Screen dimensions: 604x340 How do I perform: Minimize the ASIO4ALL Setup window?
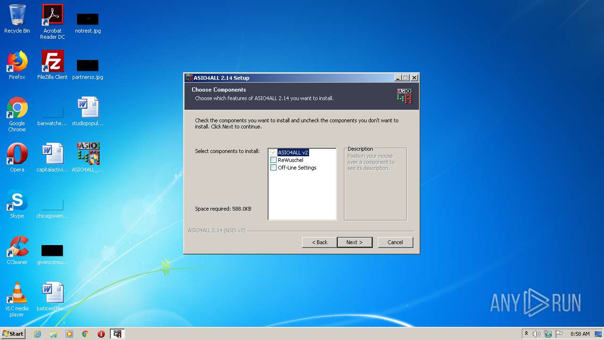pos(398,78)
